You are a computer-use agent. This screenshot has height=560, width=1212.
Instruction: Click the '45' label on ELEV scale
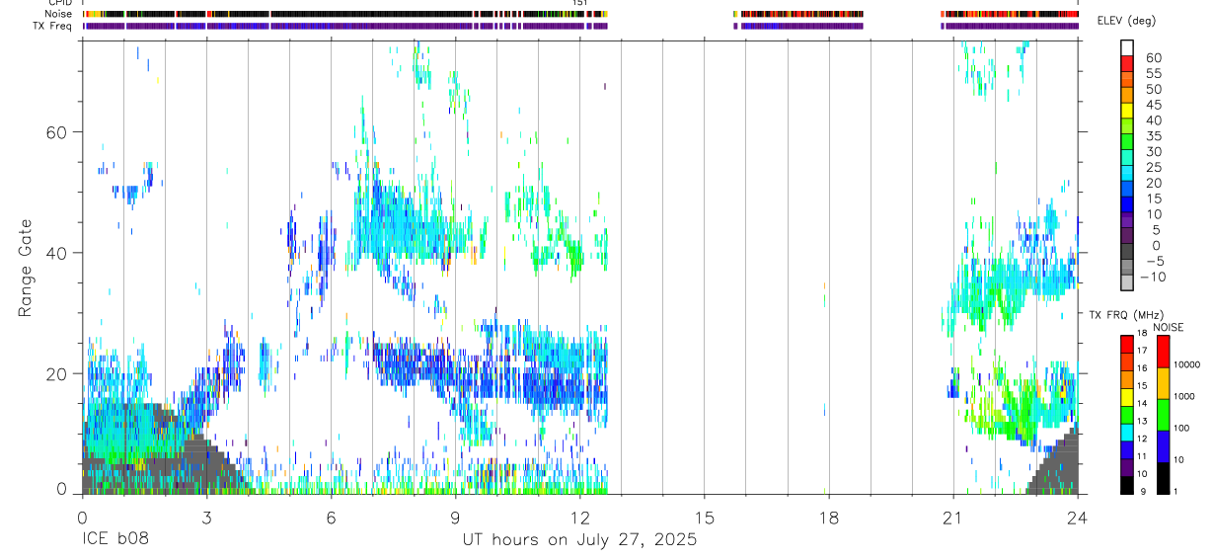click(1153, 105)
